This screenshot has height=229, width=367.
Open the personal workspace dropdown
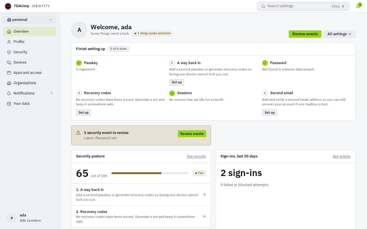tap(30, 20)
